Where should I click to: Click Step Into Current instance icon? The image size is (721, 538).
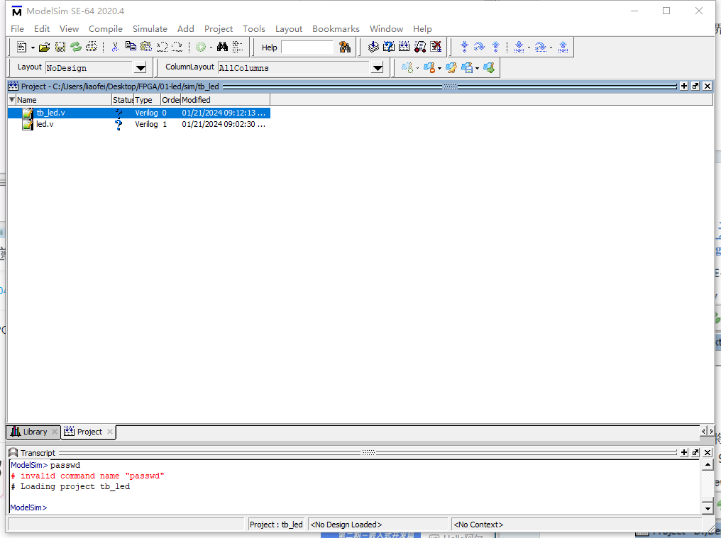[519, 47]
